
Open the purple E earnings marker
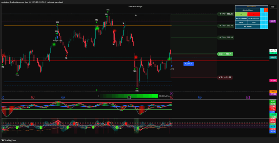click(x=248, y=98)
